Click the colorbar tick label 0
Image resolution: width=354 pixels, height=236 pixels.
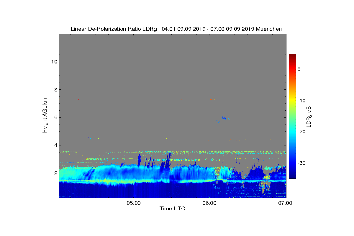pyautogui.click(x=299, y=69)
